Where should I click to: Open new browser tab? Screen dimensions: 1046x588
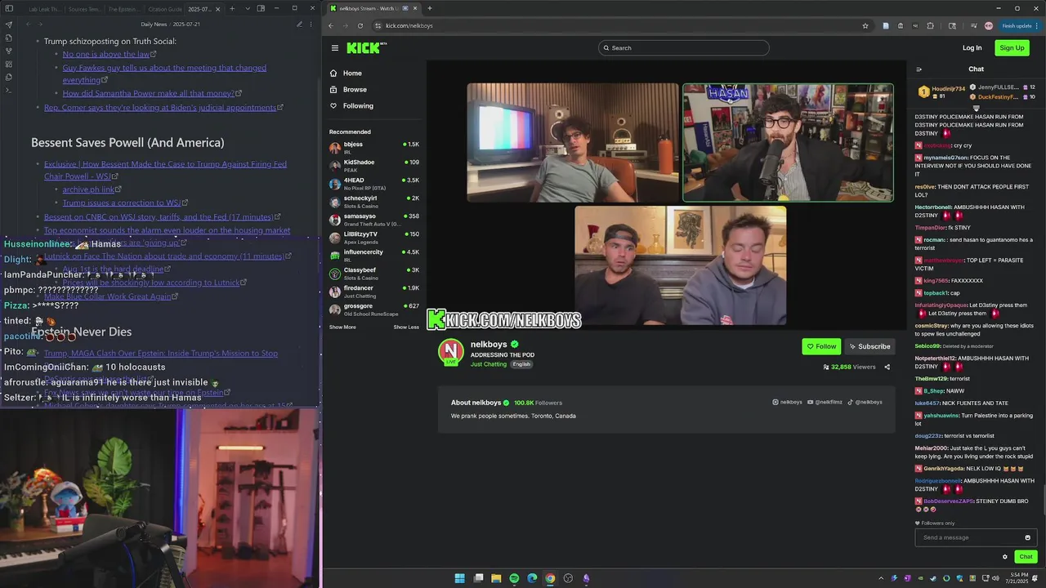pyautogui.click(x=430, y=8)
